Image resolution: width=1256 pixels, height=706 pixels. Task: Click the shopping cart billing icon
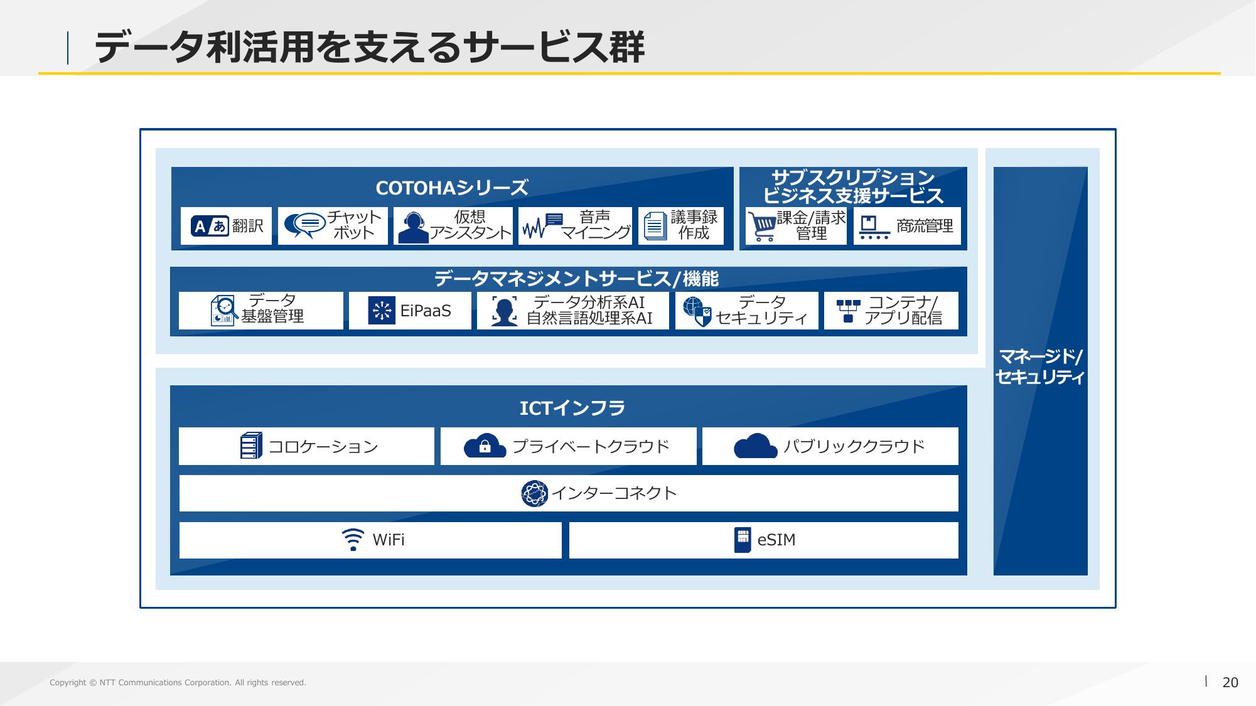pos(762,227)
